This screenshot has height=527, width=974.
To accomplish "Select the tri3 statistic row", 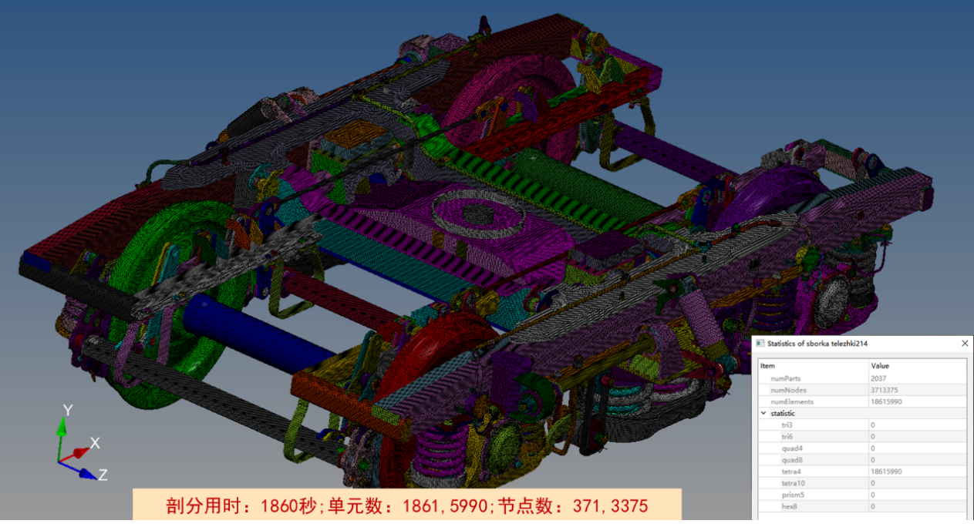I will [787, 425].
